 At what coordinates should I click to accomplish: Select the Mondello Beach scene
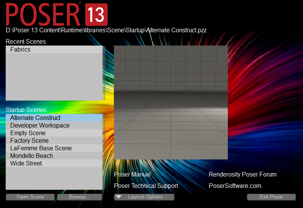tap(54, 156)
